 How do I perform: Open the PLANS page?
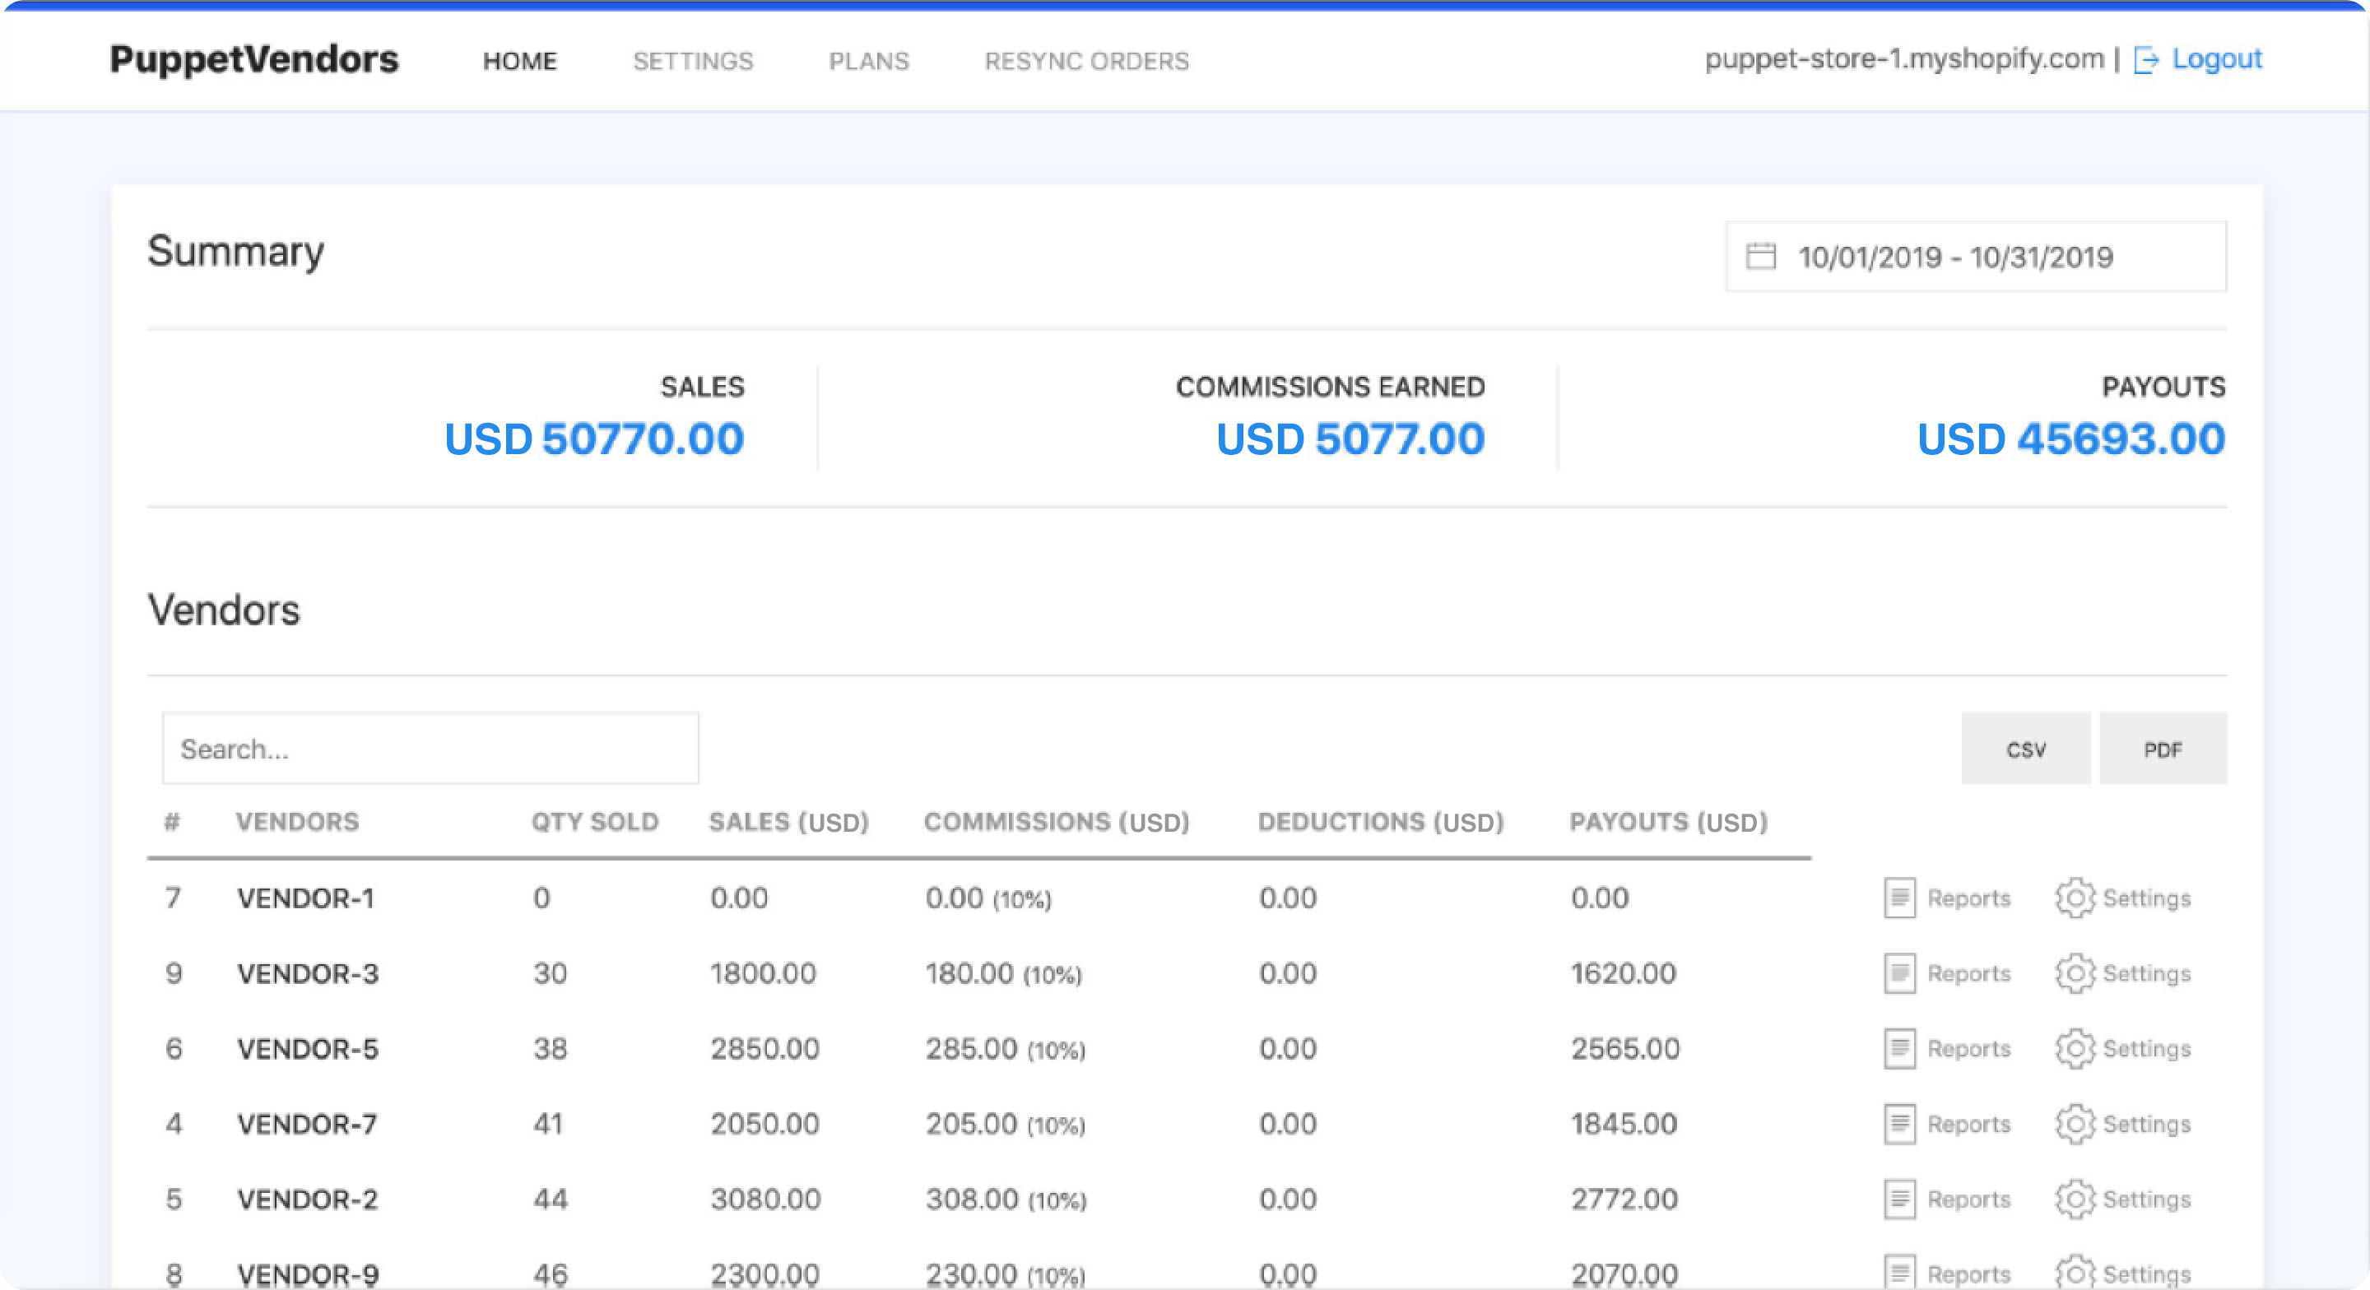[868, 62]
